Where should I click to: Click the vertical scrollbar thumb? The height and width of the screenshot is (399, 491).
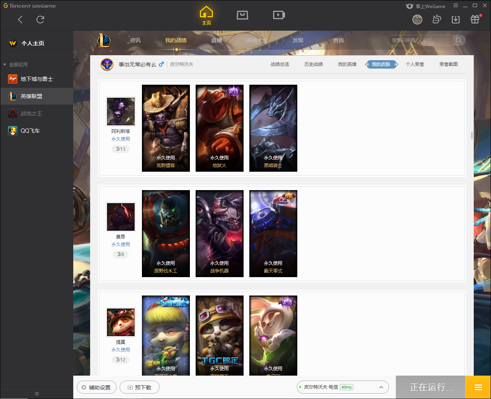coord(471,135)
